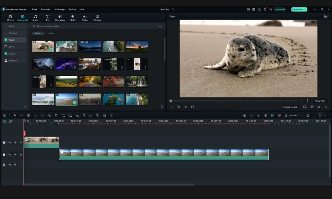Select the crop tool icon
332x199 pixels.
tap(56, 115)
